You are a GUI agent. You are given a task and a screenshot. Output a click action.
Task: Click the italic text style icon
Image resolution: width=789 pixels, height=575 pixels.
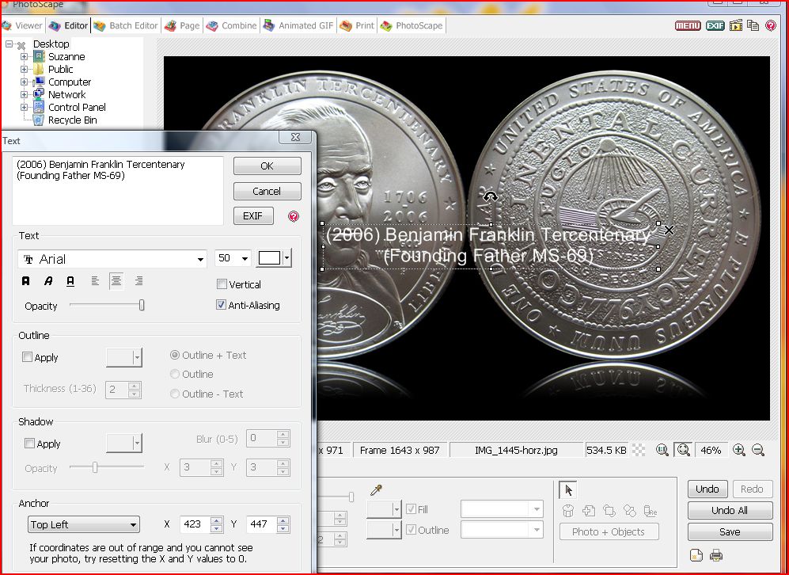click(x=48, y=281)
